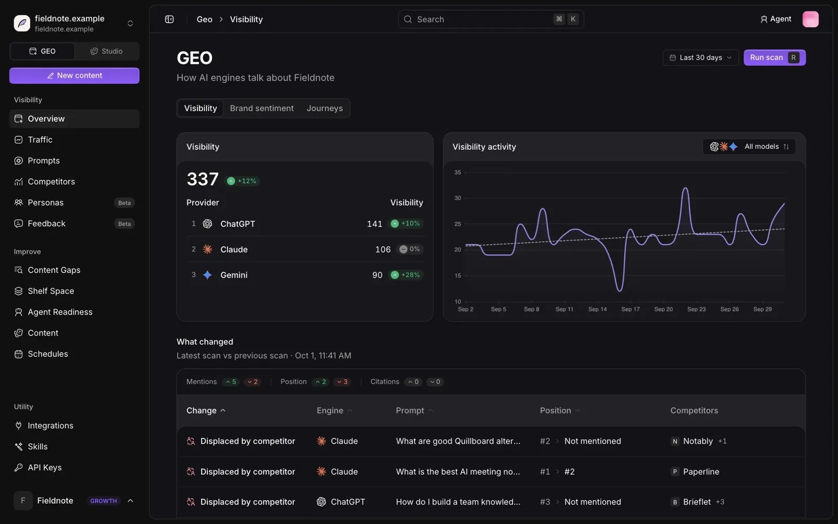Select the Visibility tab
The width and height of the screenshot is (838, 524).
point(201,108)
